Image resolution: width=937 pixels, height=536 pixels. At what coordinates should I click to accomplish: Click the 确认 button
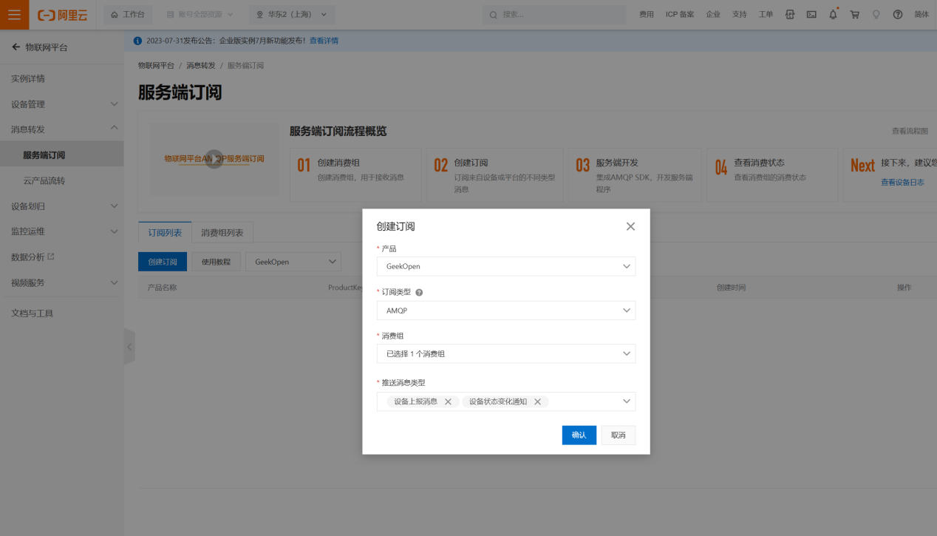pyautogui.click(x=579, y=435)
